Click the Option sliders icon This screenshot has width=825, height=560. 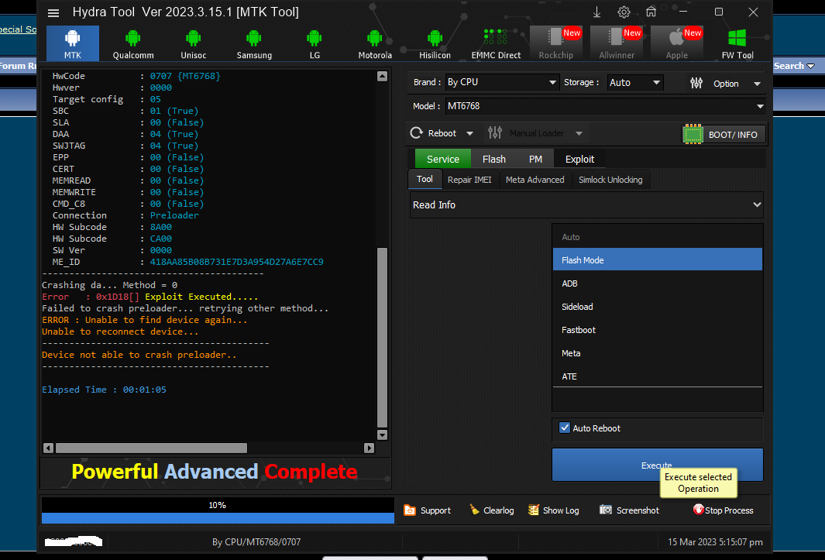(x=696, y=83)
